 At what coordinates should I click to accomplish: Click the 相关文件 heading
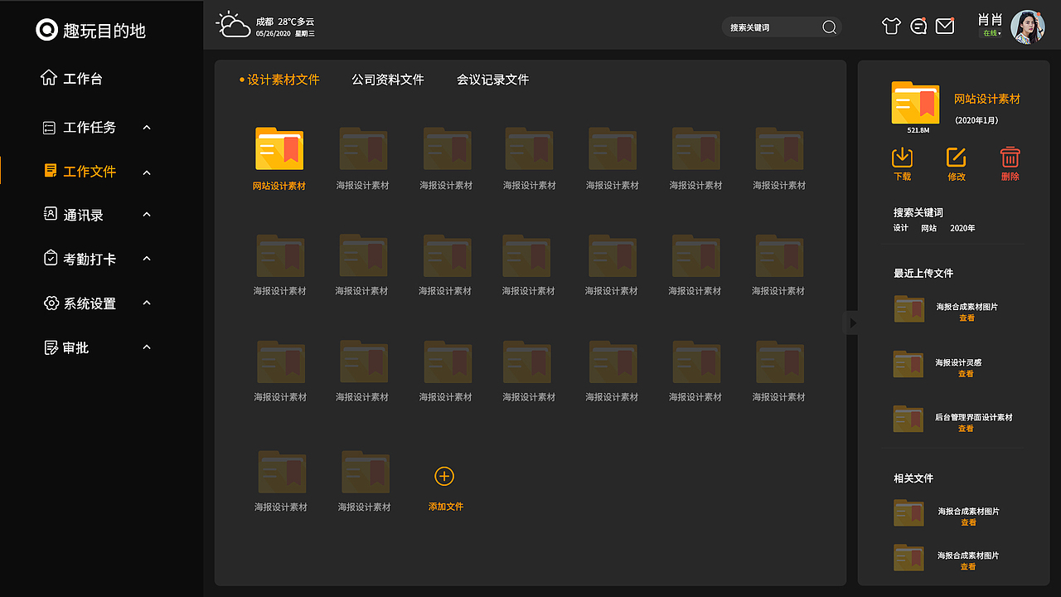click(913, 478)
